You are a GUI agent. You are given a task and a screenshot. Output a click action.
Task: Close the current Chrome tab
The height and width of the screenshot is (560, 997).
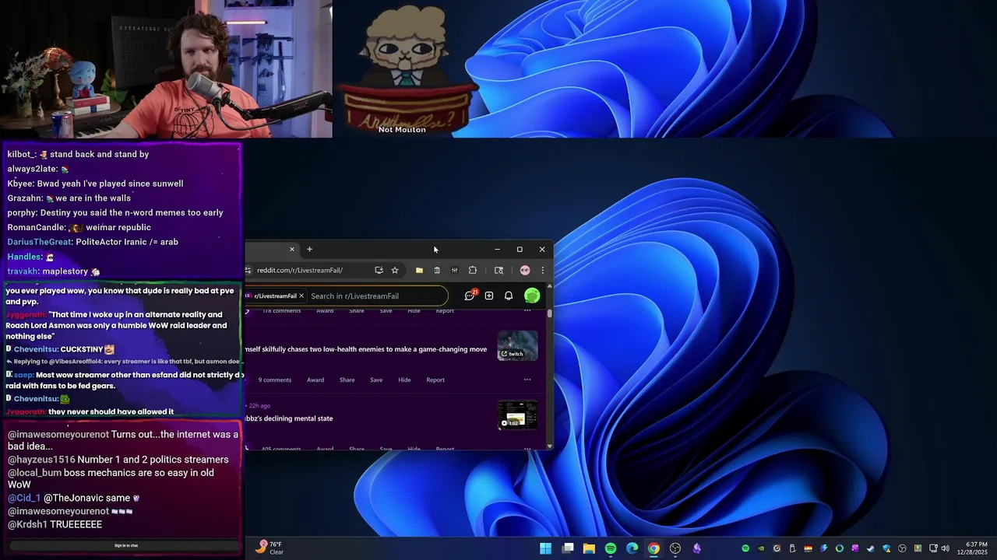click(292, 249)
